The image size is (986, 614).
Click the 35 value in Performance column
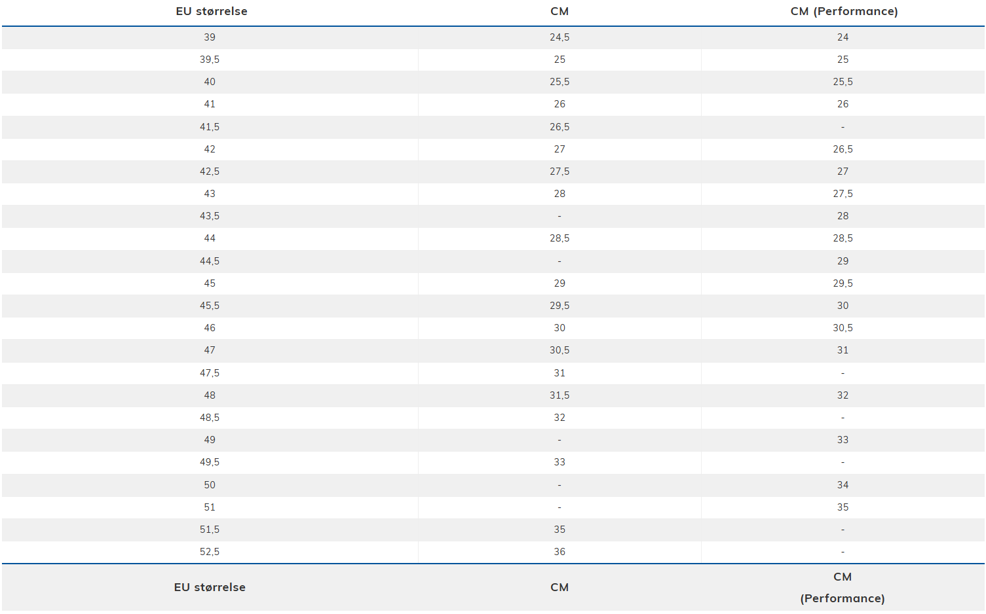tap(843, 507)
